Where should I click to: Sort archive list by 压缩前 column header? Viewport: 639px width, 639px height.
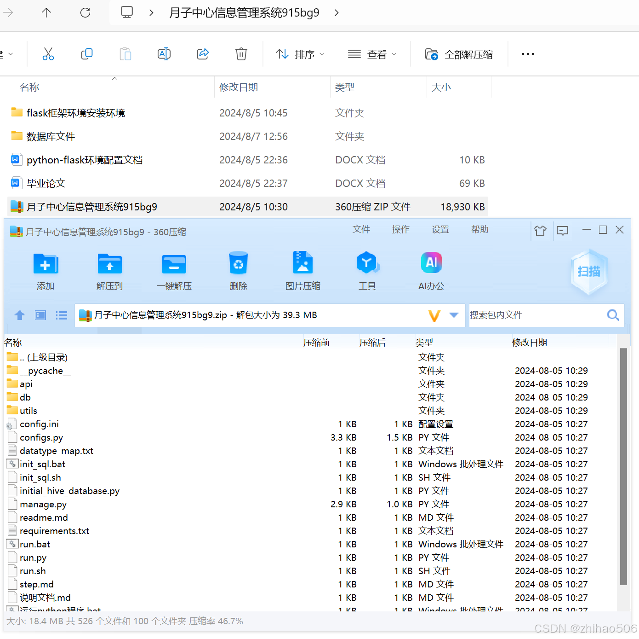point(316,343)
